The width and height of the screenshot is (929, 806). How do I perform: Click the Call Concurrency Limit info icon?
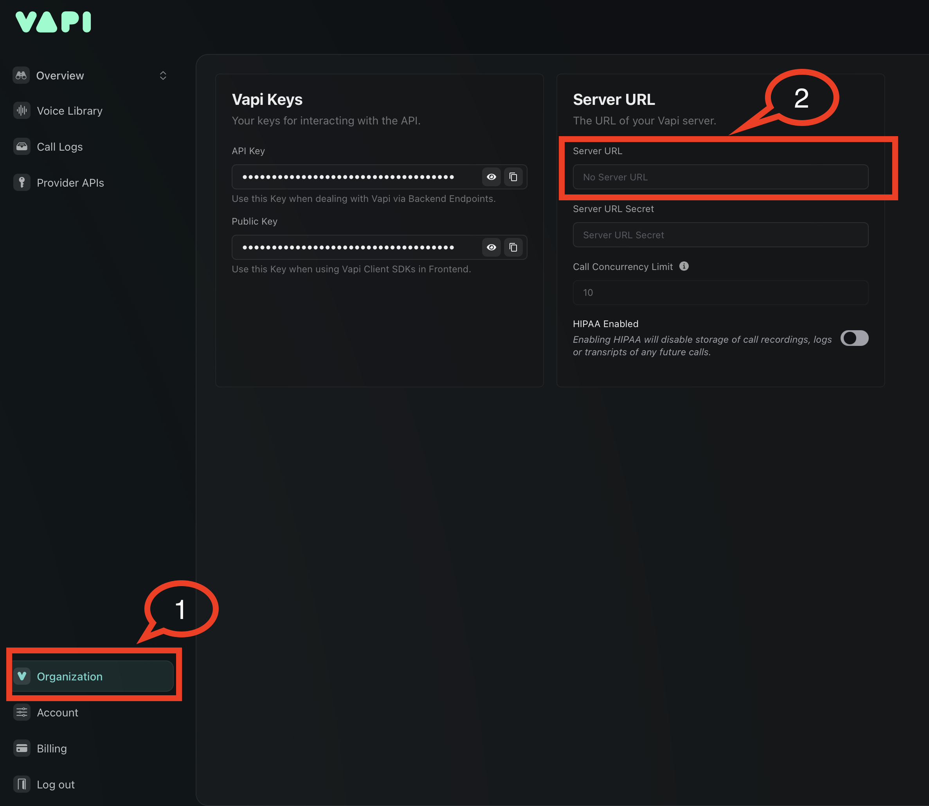[x=683, y=266]
